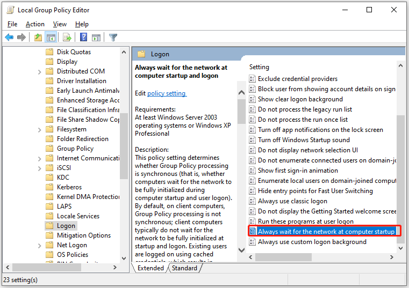The height and width of the screenshot is (288, 409).
Task: Click the settings list horizontal scroll right arrow
Action: (391, 257)
